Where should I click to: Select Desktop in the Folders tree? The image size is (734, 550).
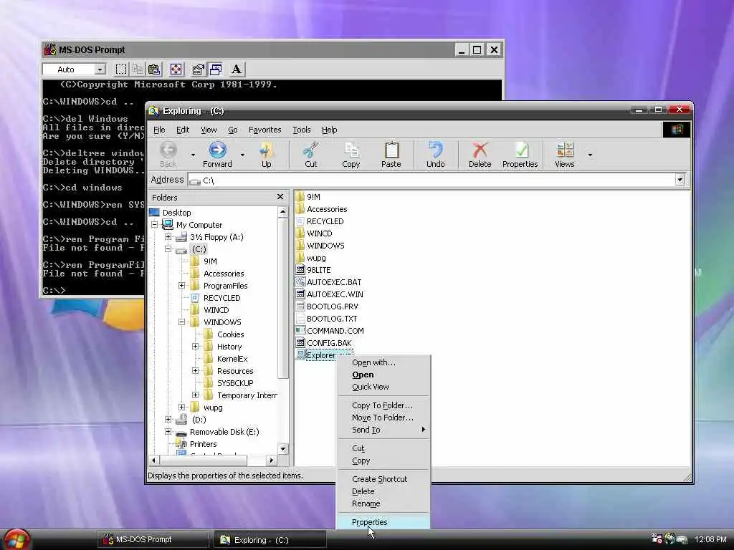(176, 212)
